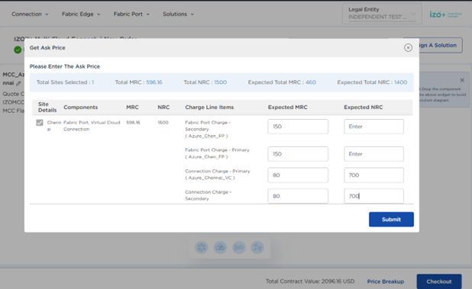
Task: Click the Expected MRC column header
Action: (287, 108)
